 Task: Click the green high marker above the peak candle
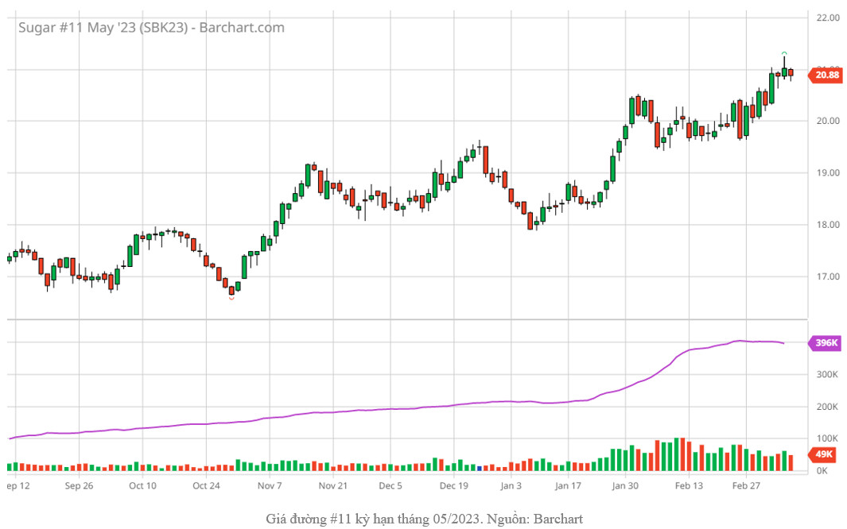(784, 53)
